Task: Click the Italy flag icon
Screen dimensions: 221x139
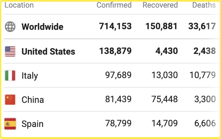Action: (x=10, y=76)
